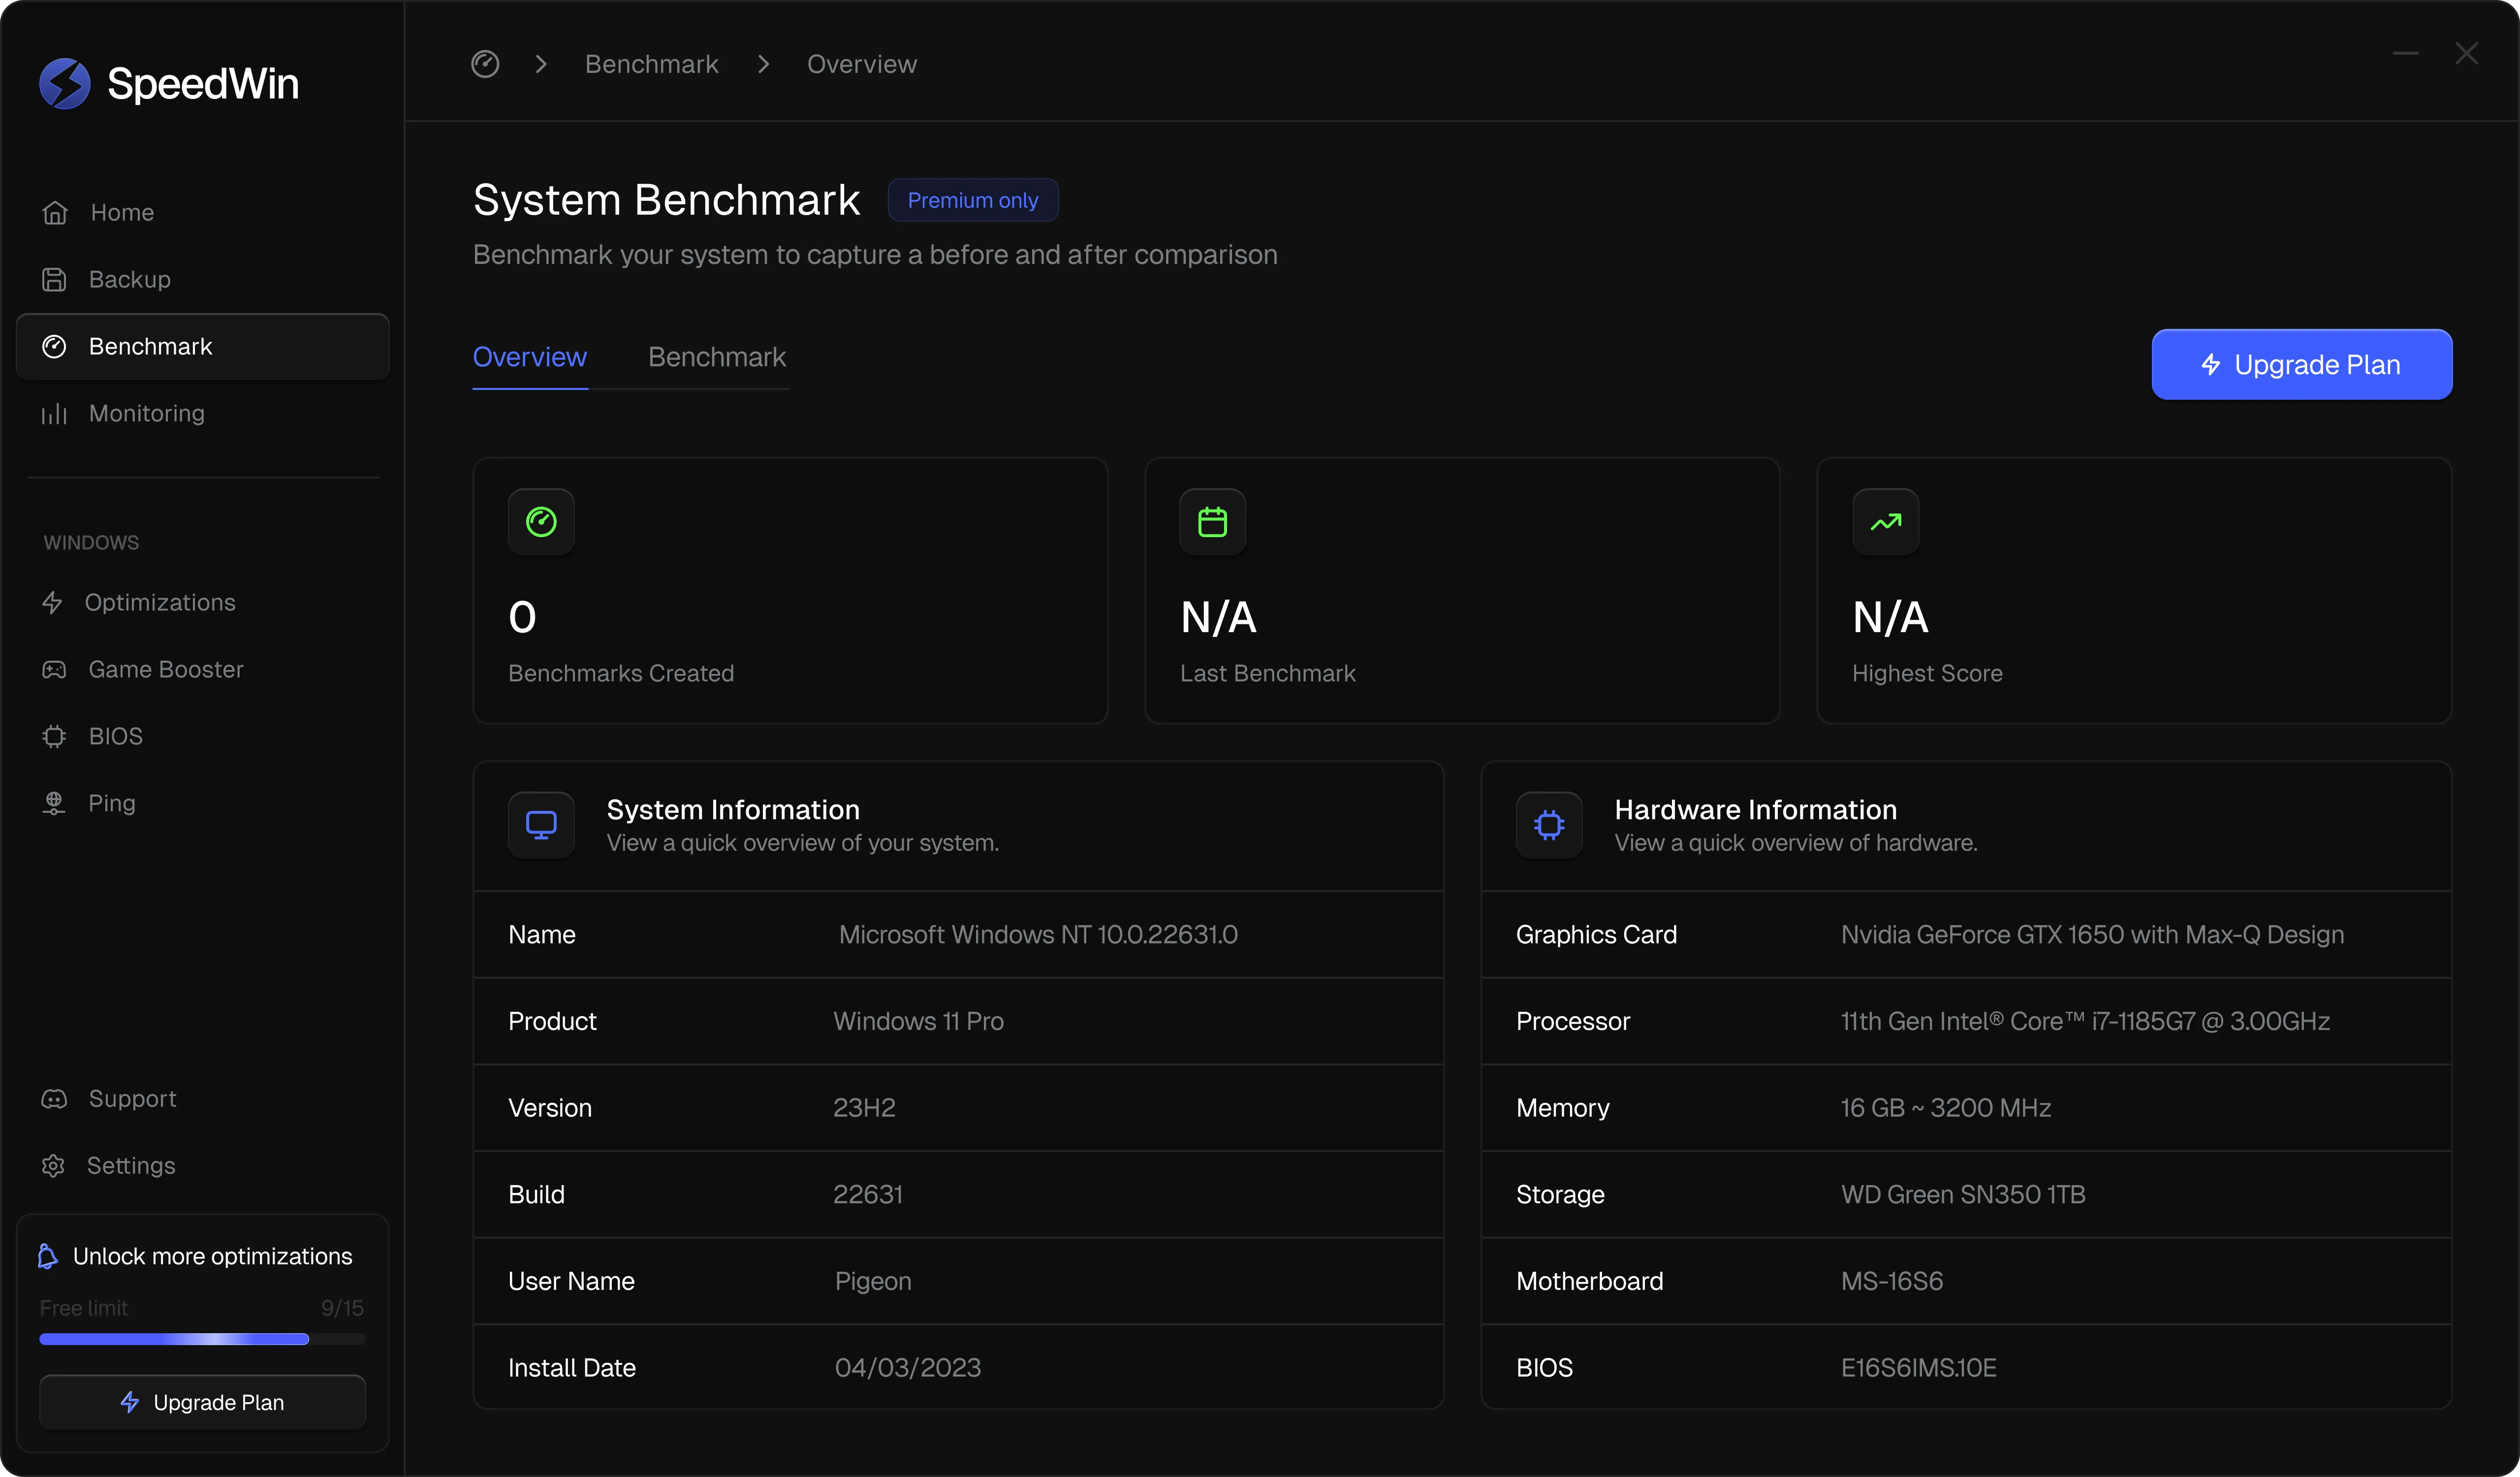The height and width of the screenshot is (1477, 2520).
Task: Click the Optimizations lightning icon
Action: [x=55, y=602]
